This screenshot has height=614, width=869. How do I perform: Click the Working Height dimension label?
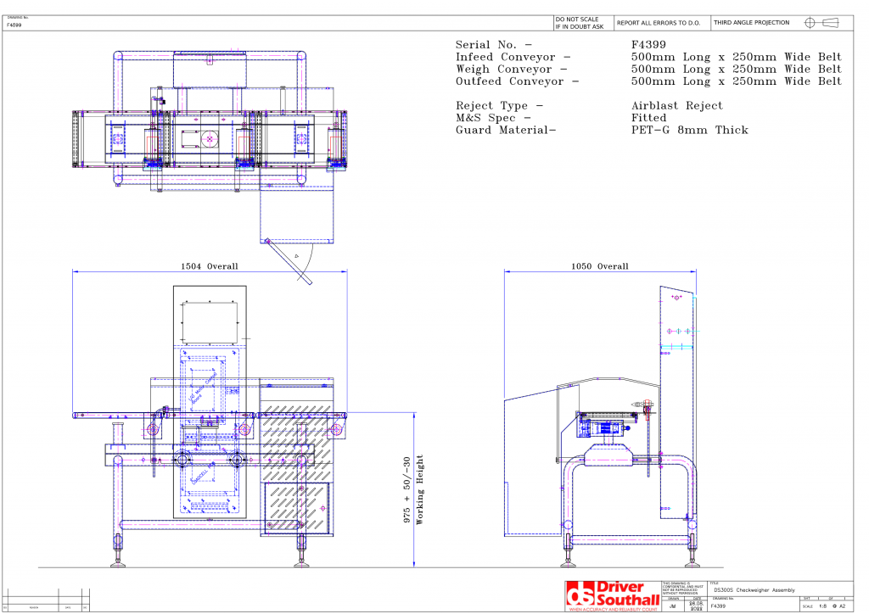click(x=420, y=490)
